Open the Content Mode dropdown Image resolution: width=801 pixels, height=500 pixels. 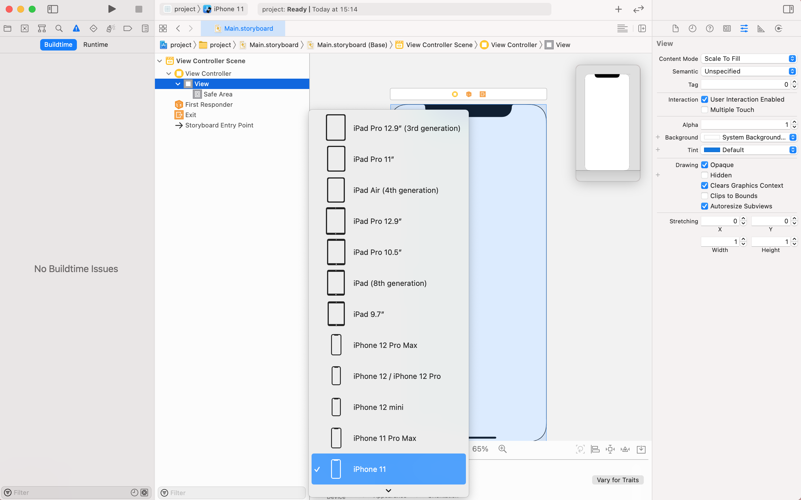tap(749, 59)
